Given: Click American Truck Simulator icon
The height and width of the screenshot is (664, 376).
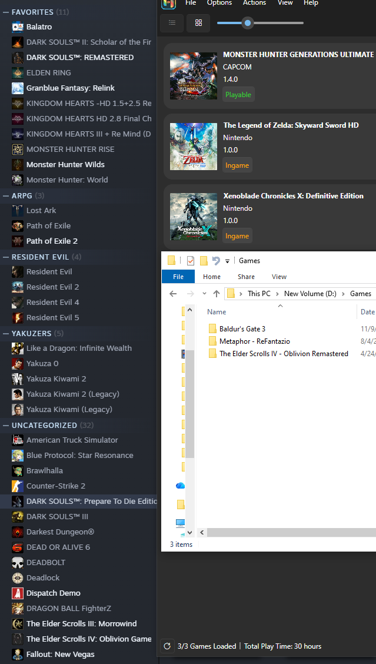Looking at the screenshot, I should (x=18, y=440).
